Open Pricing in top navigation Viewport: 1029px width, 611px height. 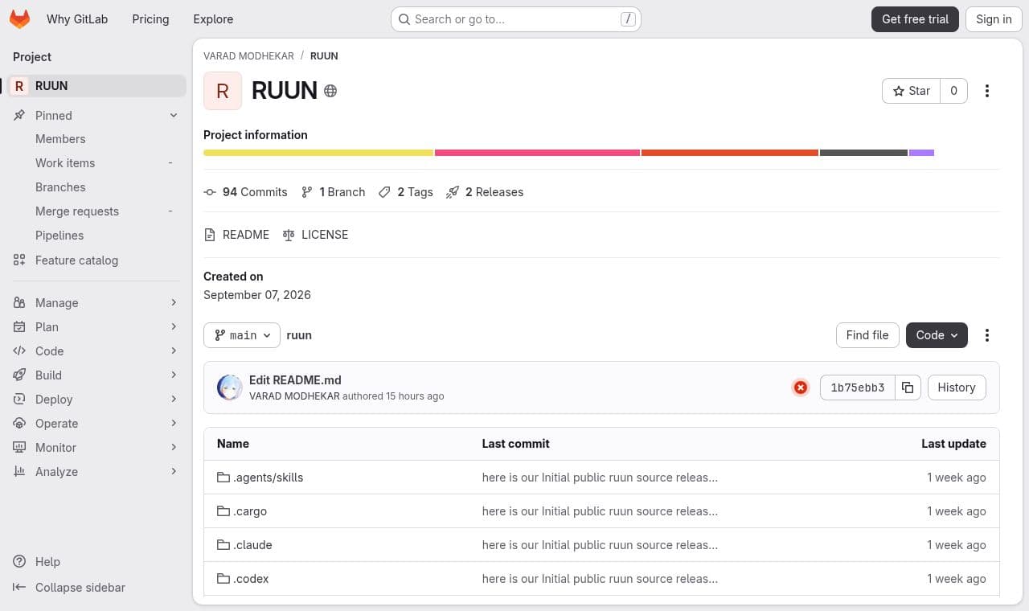150,19
